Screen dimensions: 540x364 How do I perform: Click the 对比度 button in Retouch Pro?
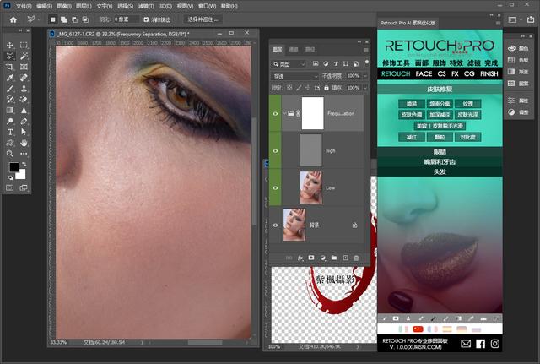point(467,137)
